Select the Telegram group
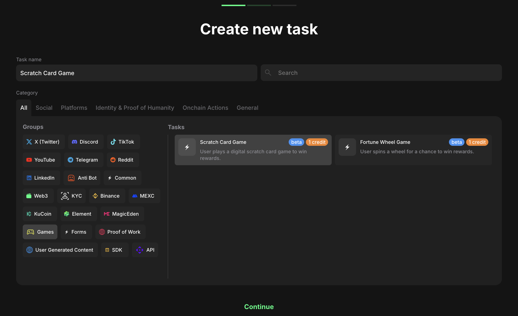Image resolution: width=518 pixels, height=316 pixels. (83, 160)
